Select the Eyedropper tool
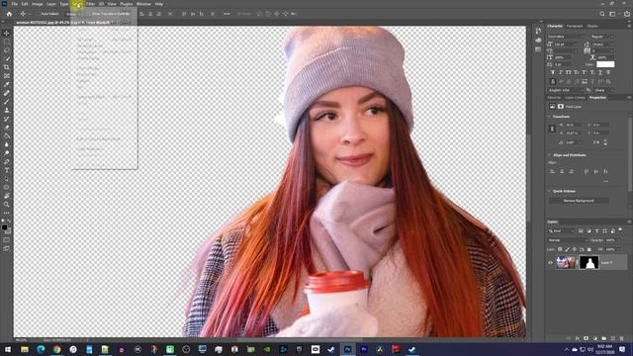633x356 pixels. pos(7,84)
